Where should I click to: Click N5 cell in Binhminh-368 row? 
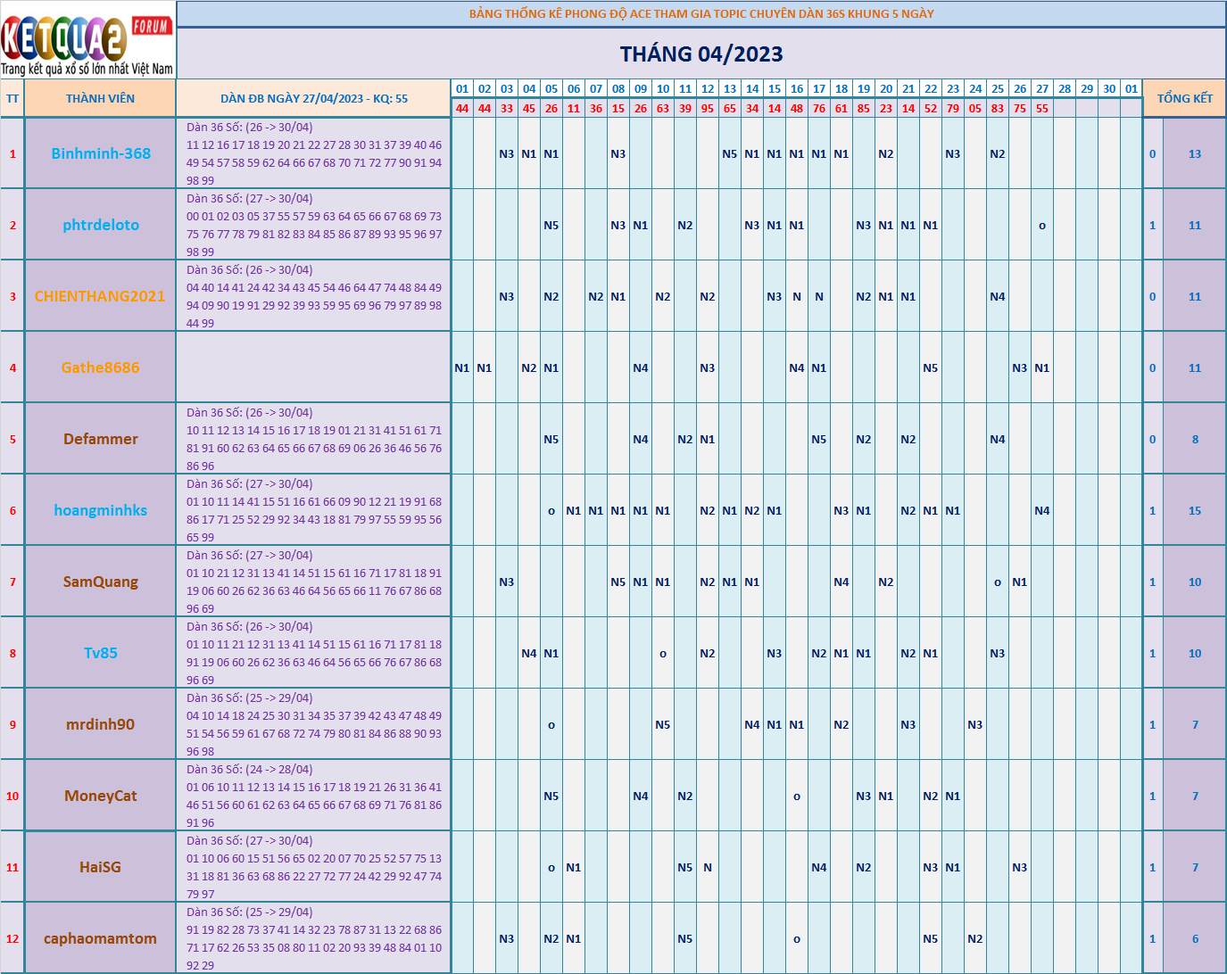730,154
